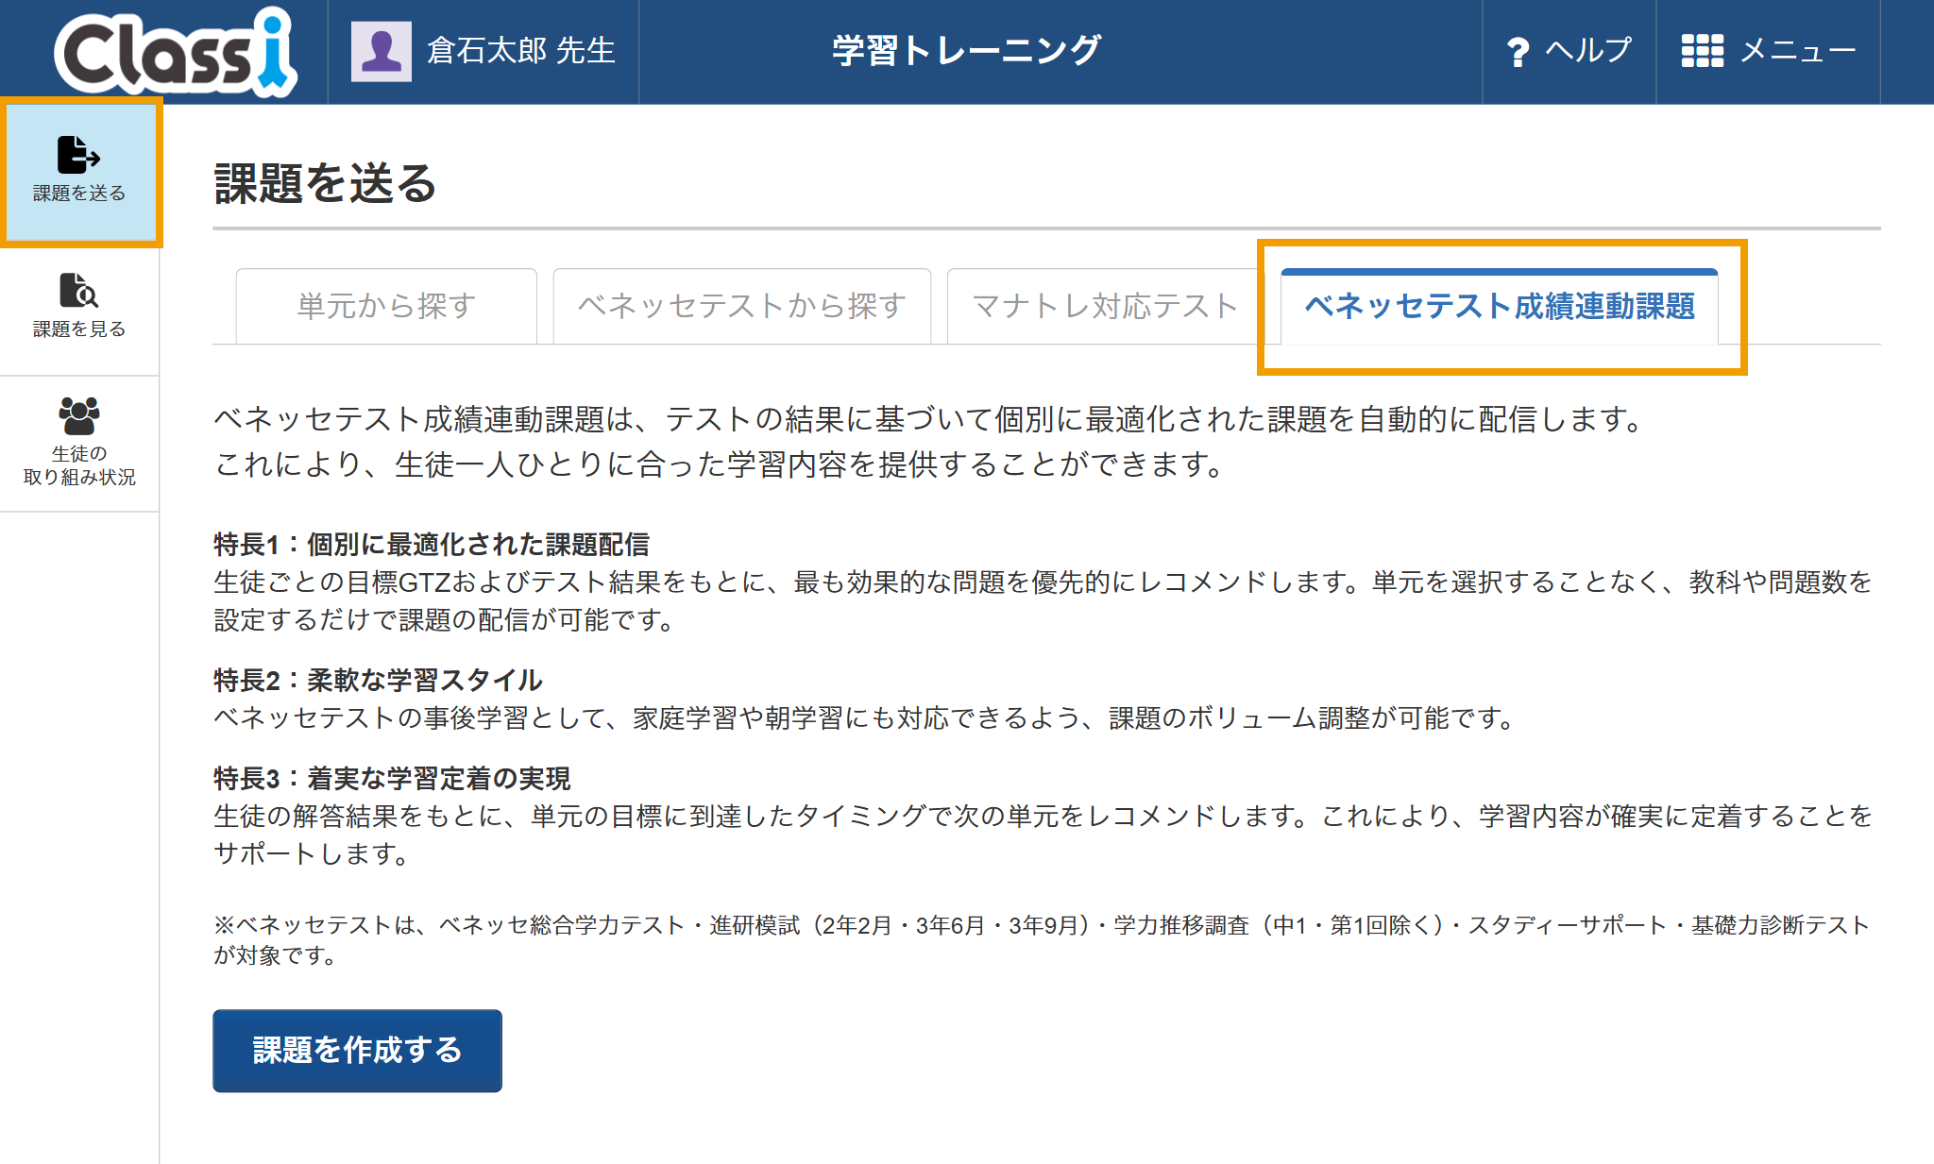This screenshot has height=1164, width=1934.
Task: Click heading 特長1：個別に最適化された課題配信
Action: coord(432,545)
